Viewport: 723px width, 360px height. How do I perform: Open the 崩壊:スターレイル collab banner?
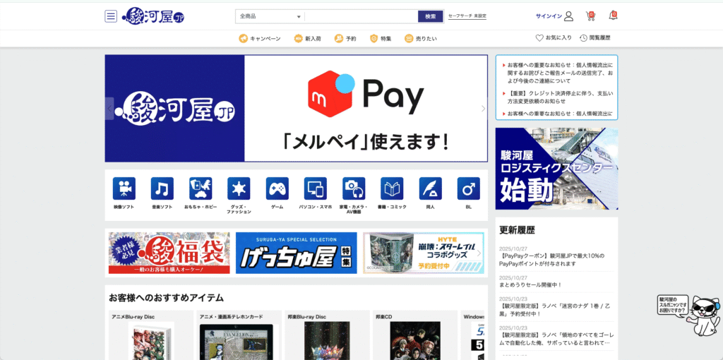(x=423, y=253)
